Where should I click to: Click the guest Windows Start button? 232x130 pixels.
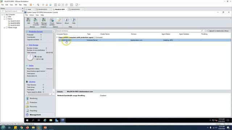click(x=27, y=120)
